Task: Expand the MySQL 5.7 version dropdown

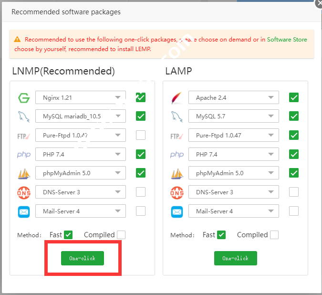Action: (234, 116)
